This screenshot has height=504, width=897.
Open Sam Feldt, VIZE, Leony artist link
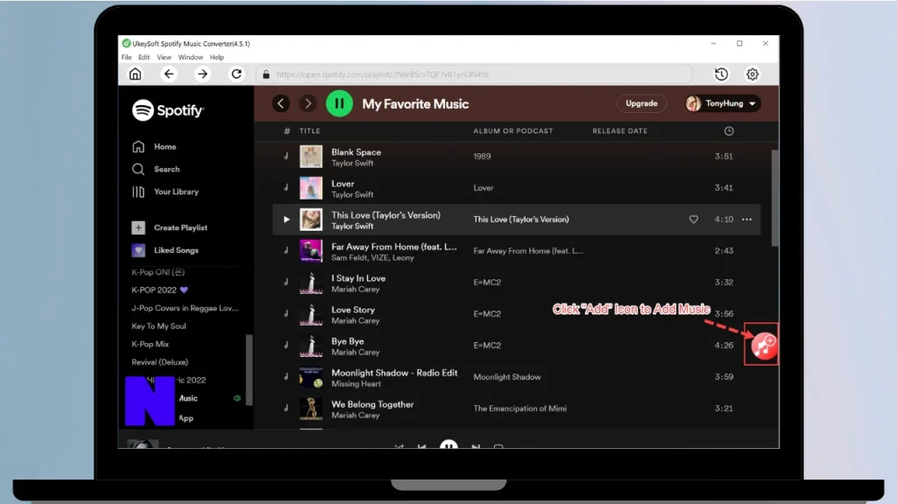372,258
